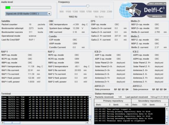The image size is (169, 125).
Task: Click the Secondary repository header
Action: pos(149,101)
